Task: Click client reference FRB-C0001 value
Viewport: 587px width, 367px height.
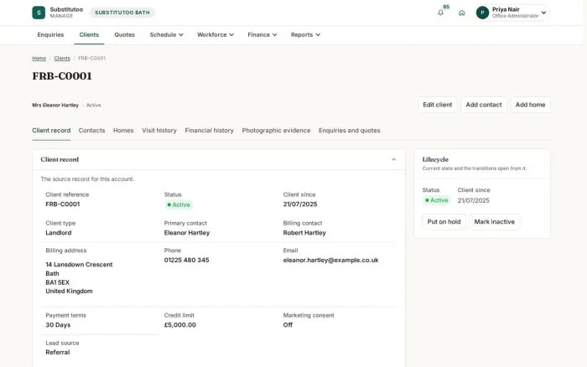Action: pos(63,204)
